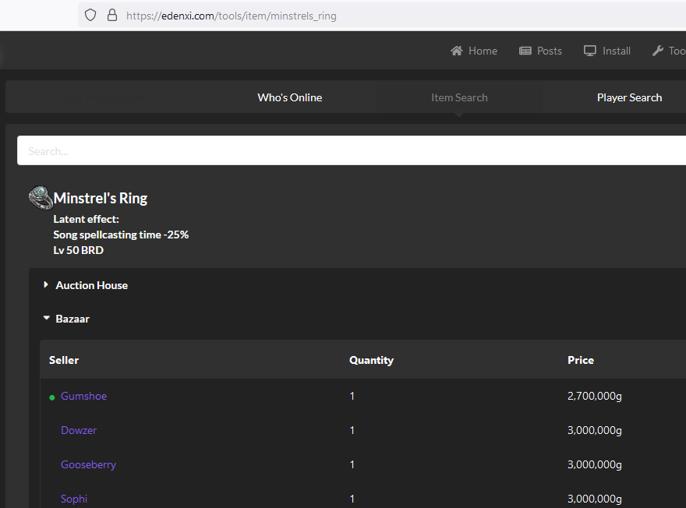The image size is (686, 508).
Task: Open Posts using its newspaper icon
Action: tap(525, 50)
